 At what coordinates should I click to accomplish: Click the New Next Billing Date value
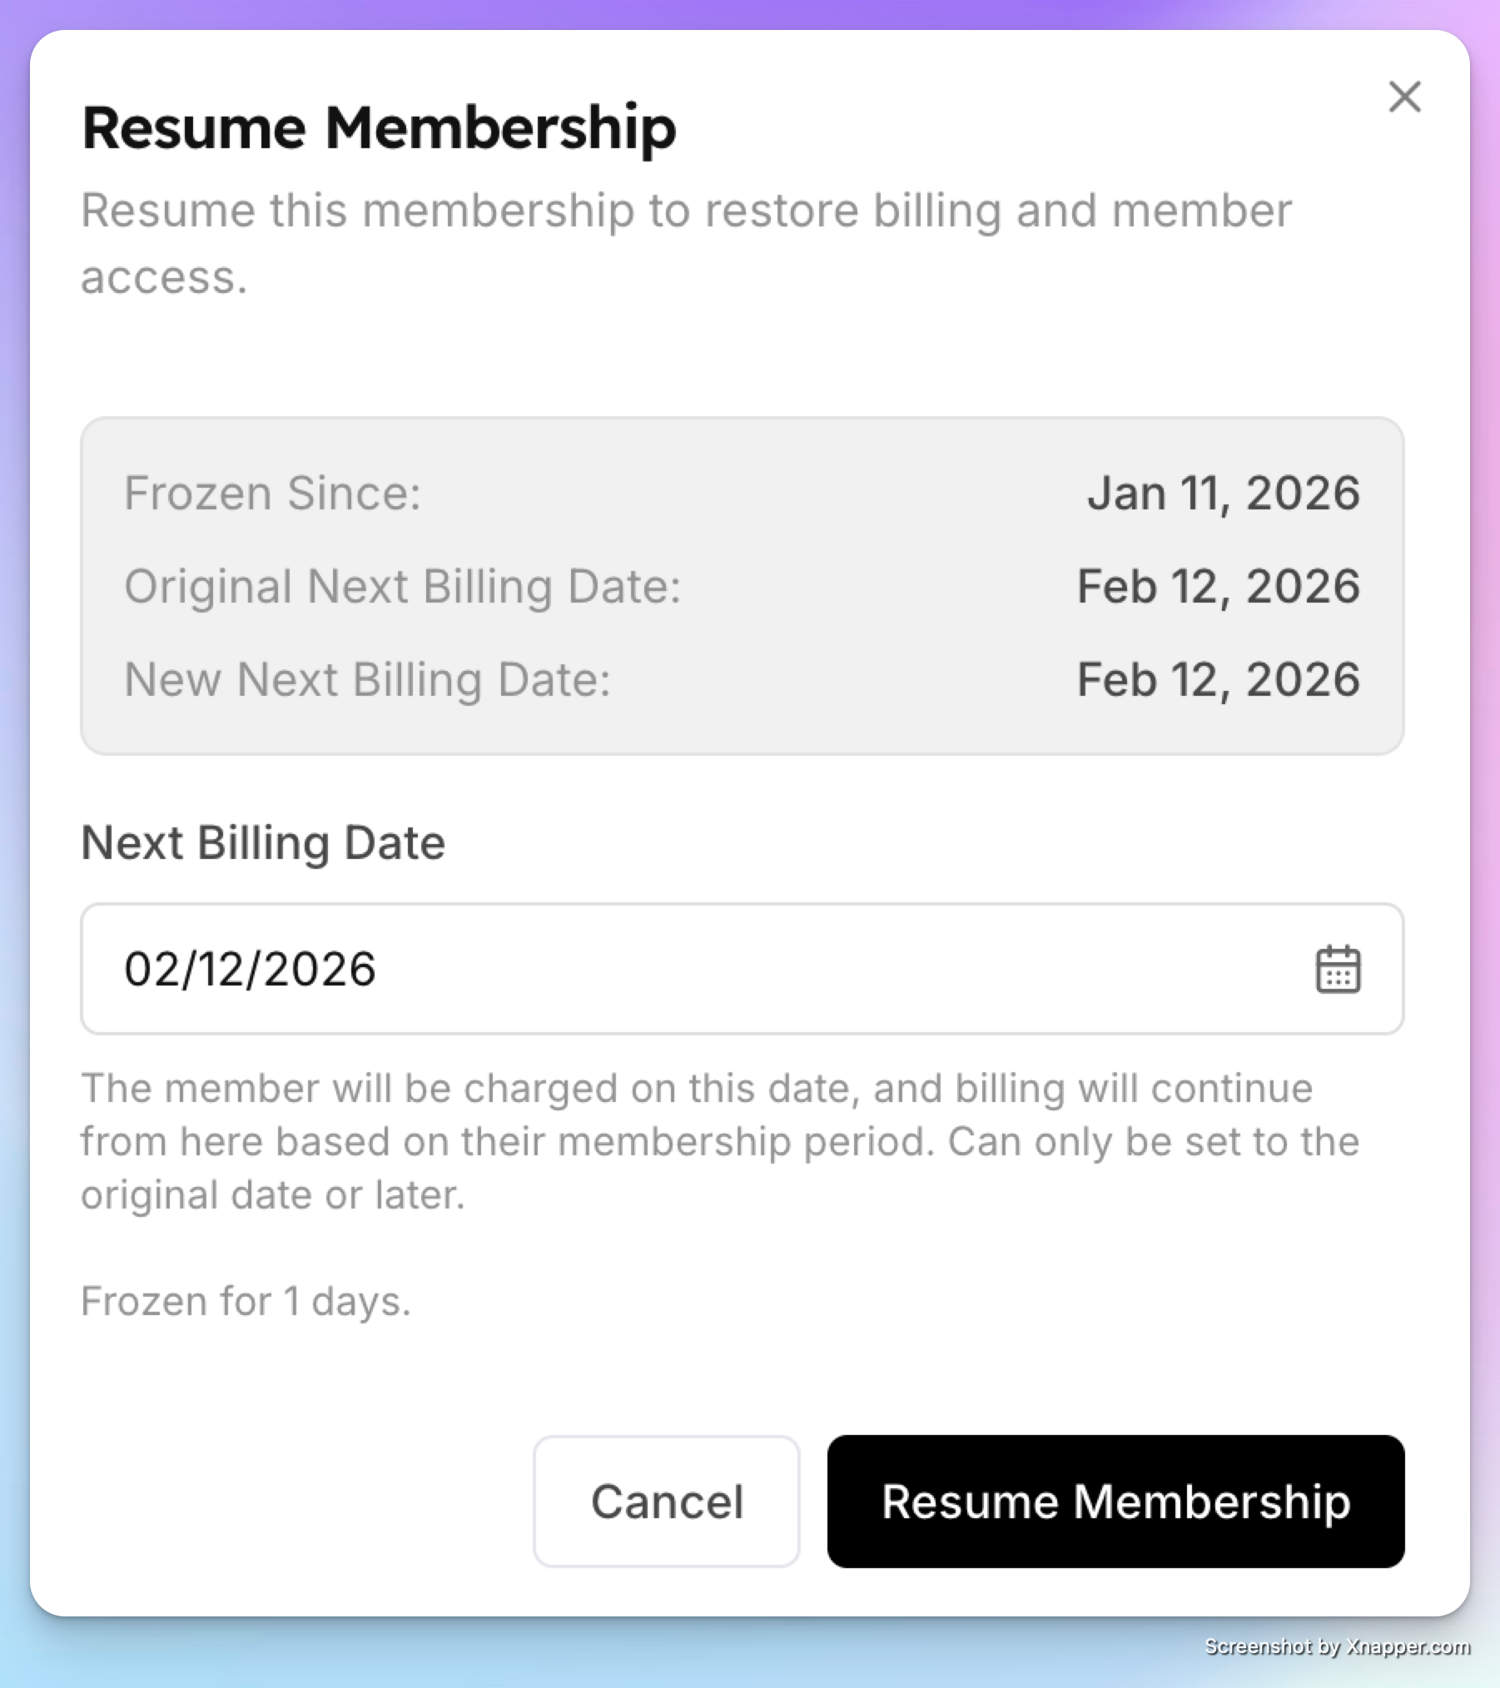(1219, 680)
